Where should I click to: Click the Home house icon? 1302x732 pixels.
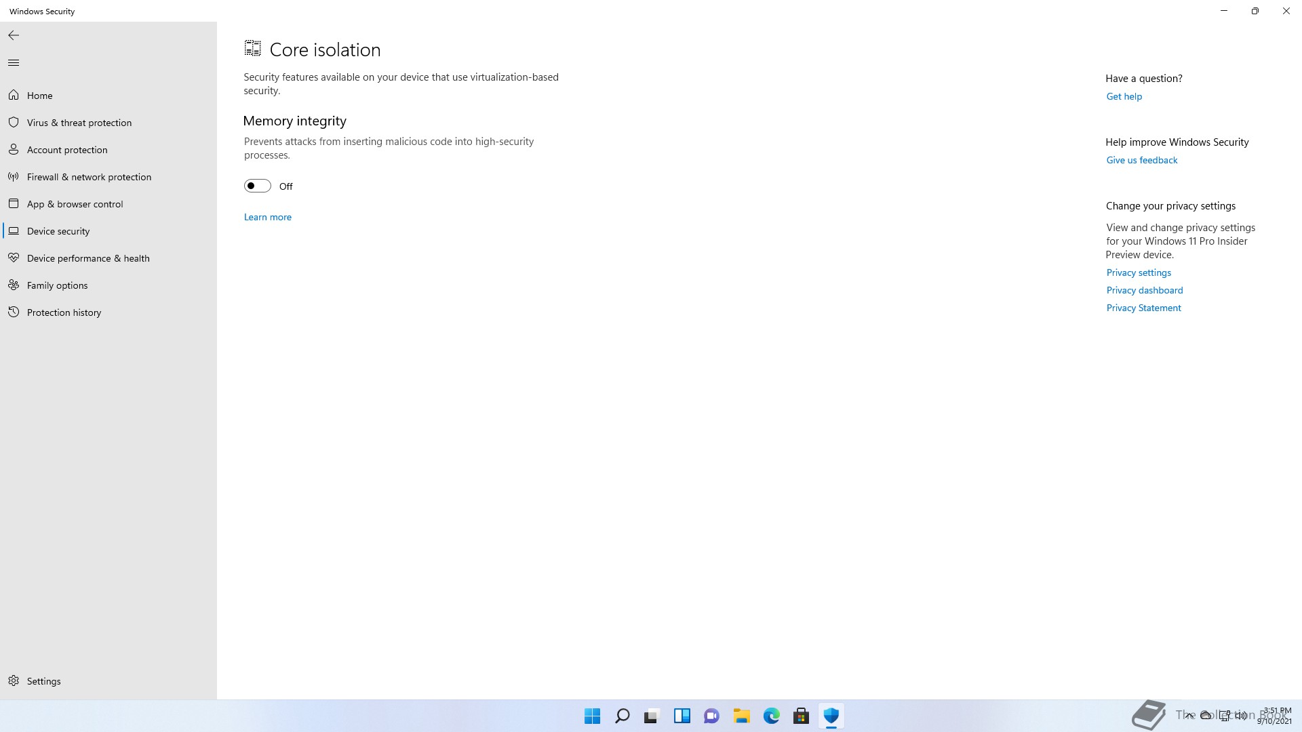pos(14,95)
